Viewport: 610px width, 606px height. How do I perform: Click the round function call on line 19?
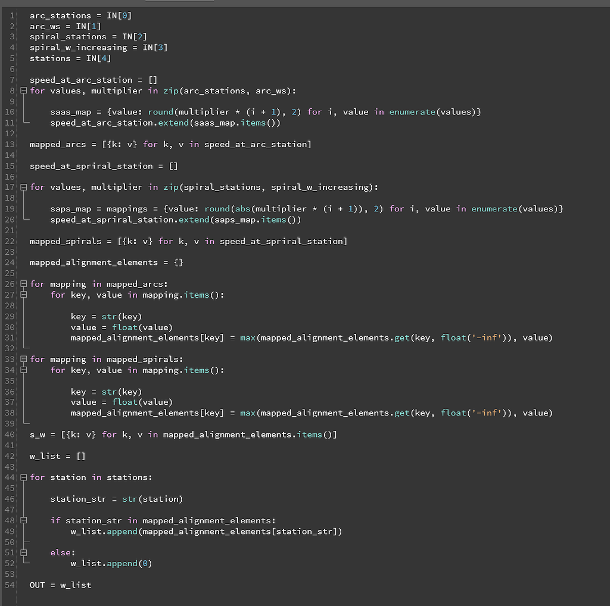[217, 208]
